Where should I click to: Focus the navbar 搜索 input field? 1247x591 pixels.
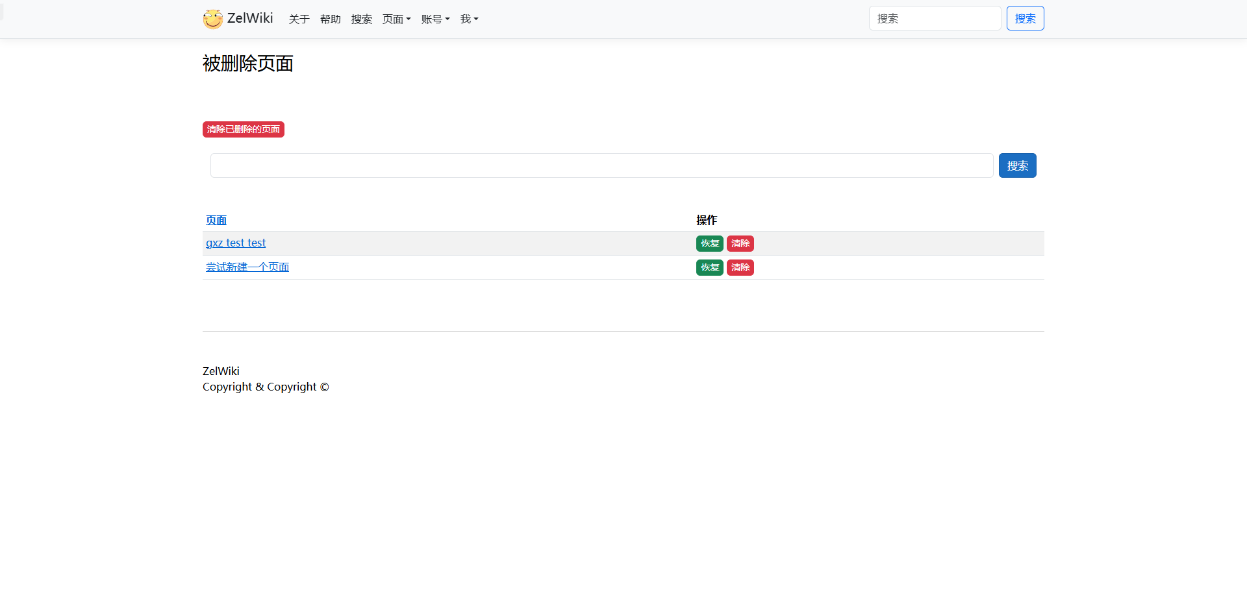point(934,18)
